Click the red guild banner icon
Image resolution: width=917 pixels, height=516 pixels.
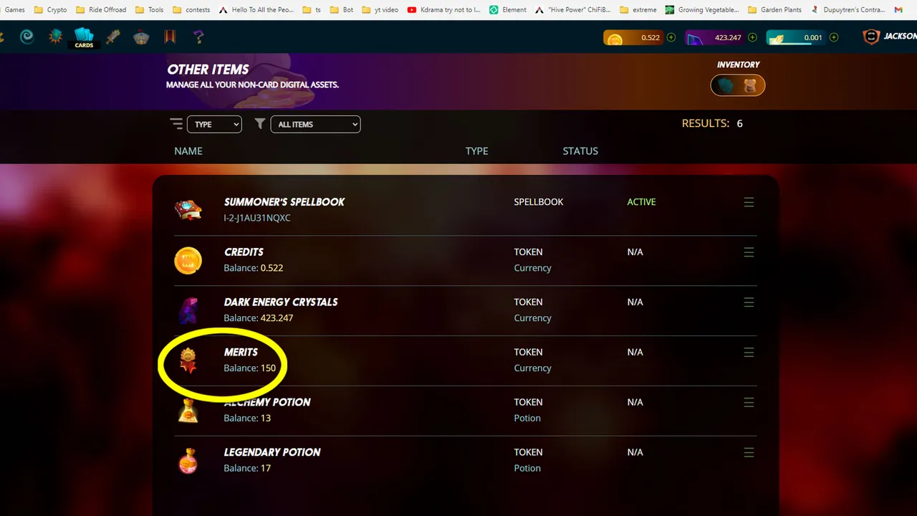tap(170, 37)
